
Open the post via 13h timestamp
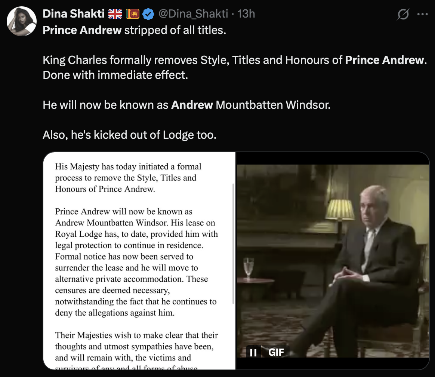tap(246, 14)
